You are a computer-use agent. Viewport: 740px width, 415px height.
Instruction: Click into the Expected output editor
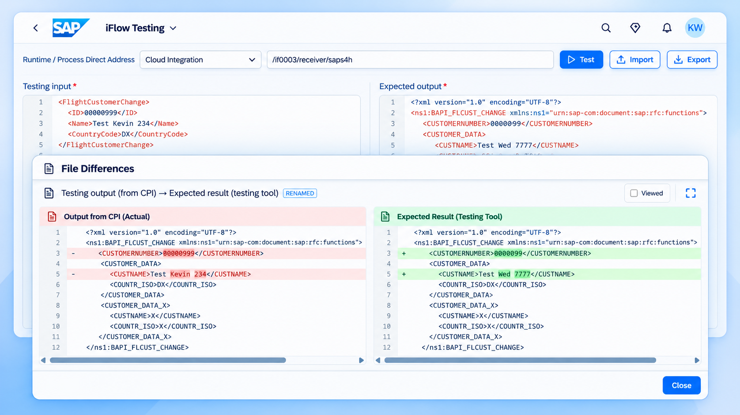coord(548,125)
